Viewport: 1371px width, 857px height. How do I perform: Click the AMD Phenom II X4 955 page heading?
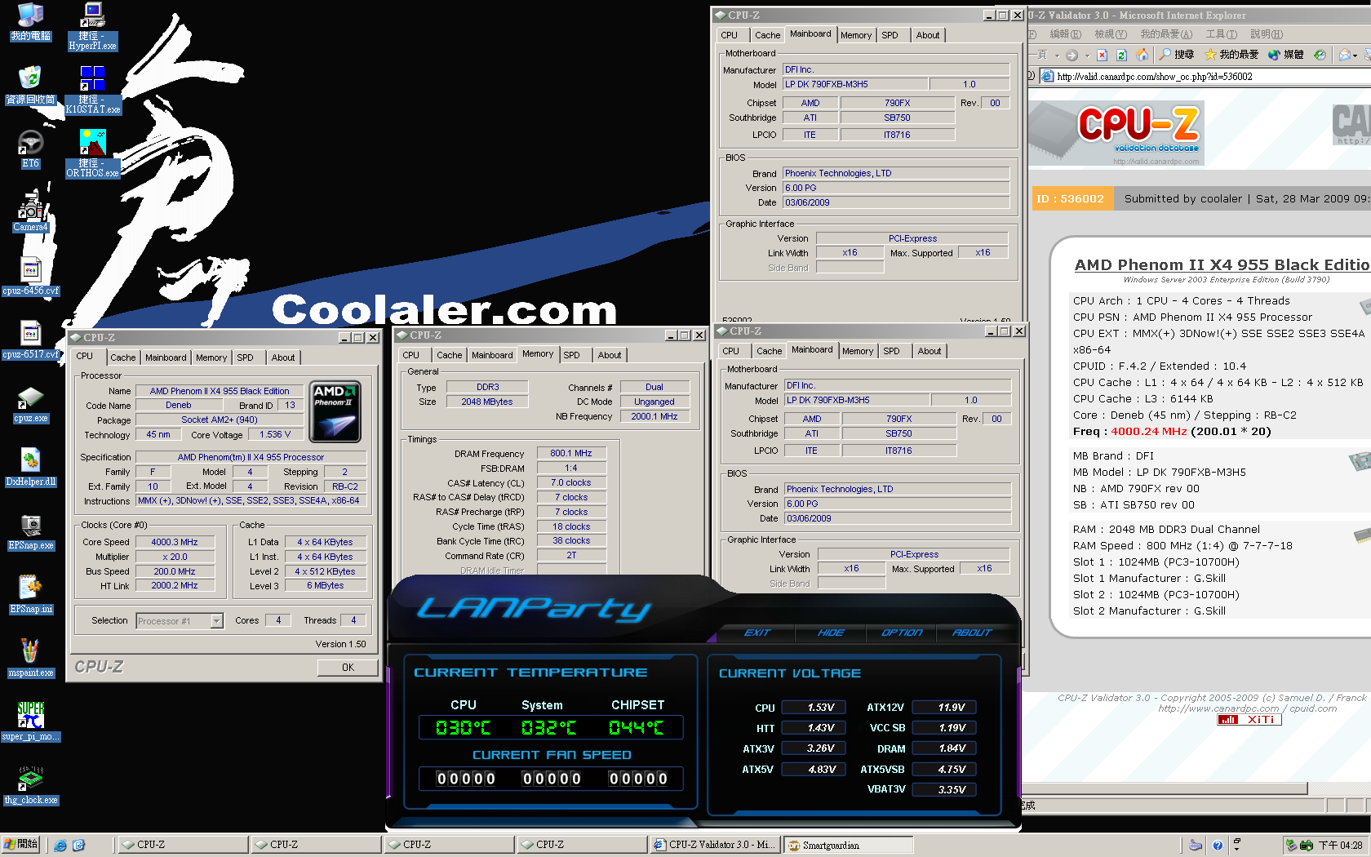pyautogui.click(x=1222, y=264)
